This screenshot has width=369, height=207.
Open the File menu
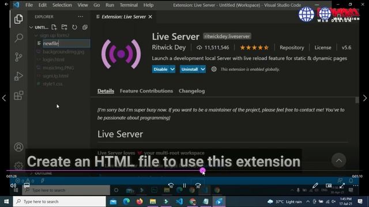pyautogui.click(x=29, y=5)
